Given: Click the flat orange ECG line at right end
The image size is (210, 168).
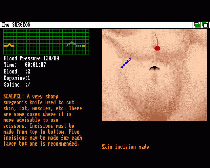Looking at the screenshot, I should click(x=84, y=46).
